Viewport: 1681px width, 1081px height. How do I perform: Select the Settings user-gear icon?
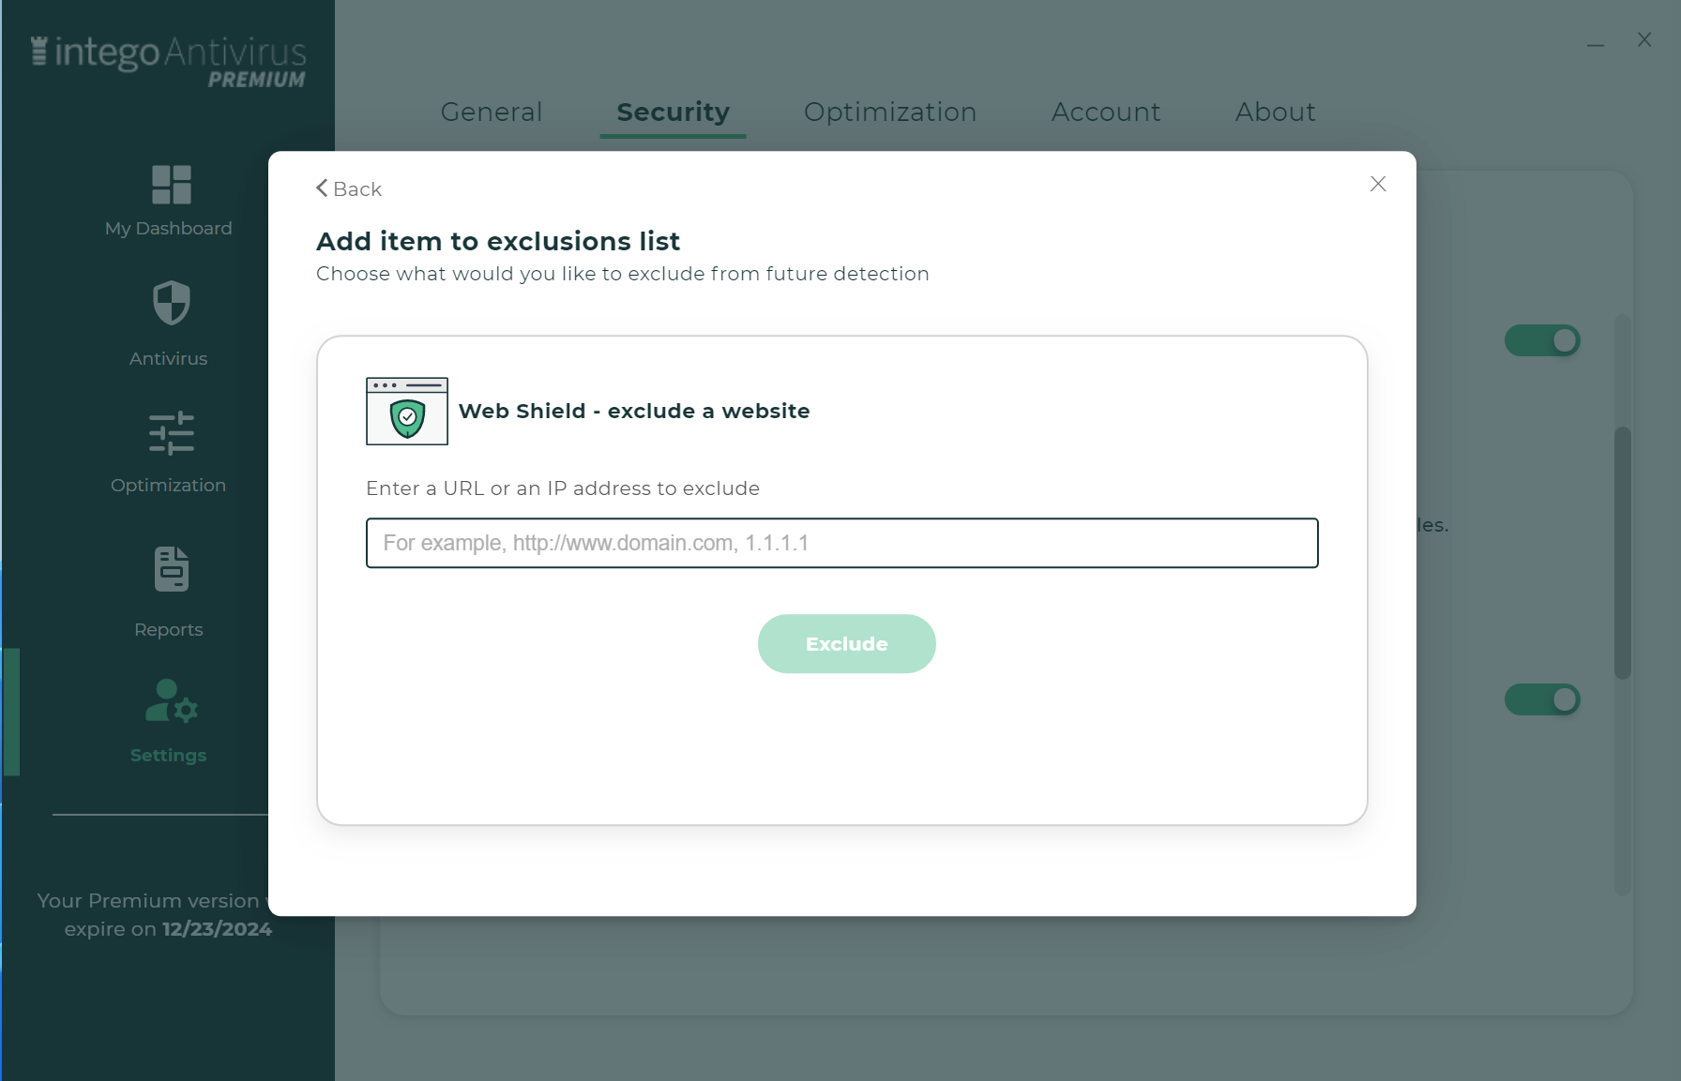pyautogui.click(x=171, y=701)
